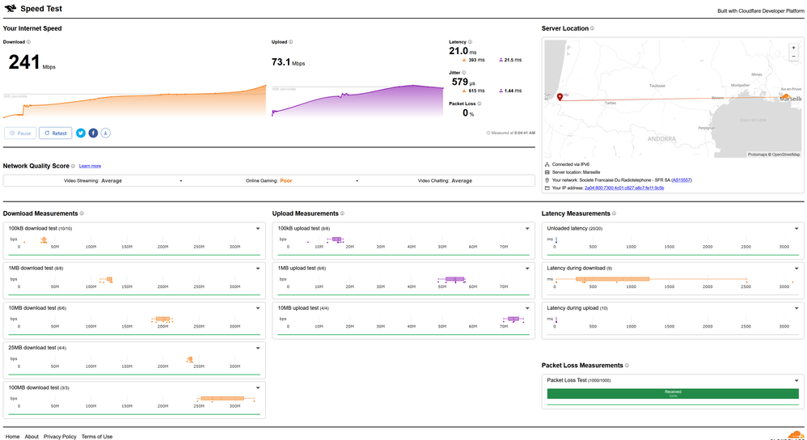Open info icon beside Jitter label
807x440 pixels.
point(465,73)
